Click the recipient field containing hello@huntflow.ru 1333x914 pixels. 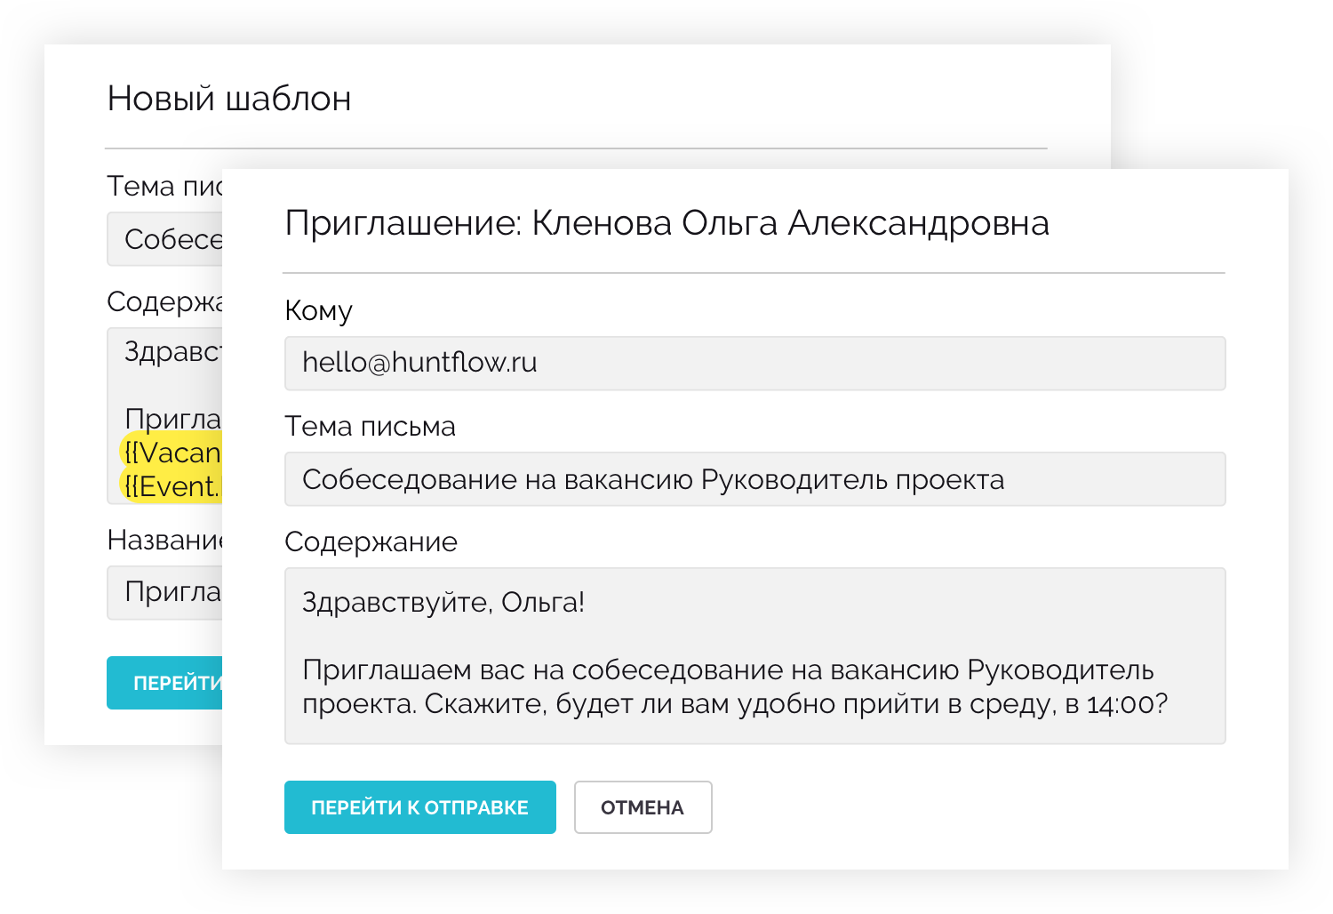755,363
